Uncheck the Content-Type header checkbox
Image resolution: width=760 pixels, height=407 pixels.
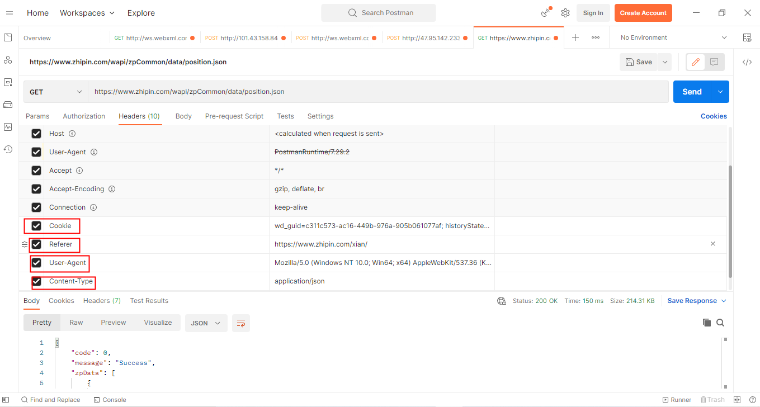[x=36, y=281]
